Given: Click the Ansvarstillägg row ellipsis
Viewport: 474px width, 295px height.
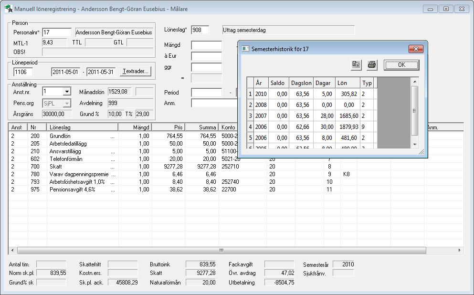Looking at the screenshot, I should [113, 151].
